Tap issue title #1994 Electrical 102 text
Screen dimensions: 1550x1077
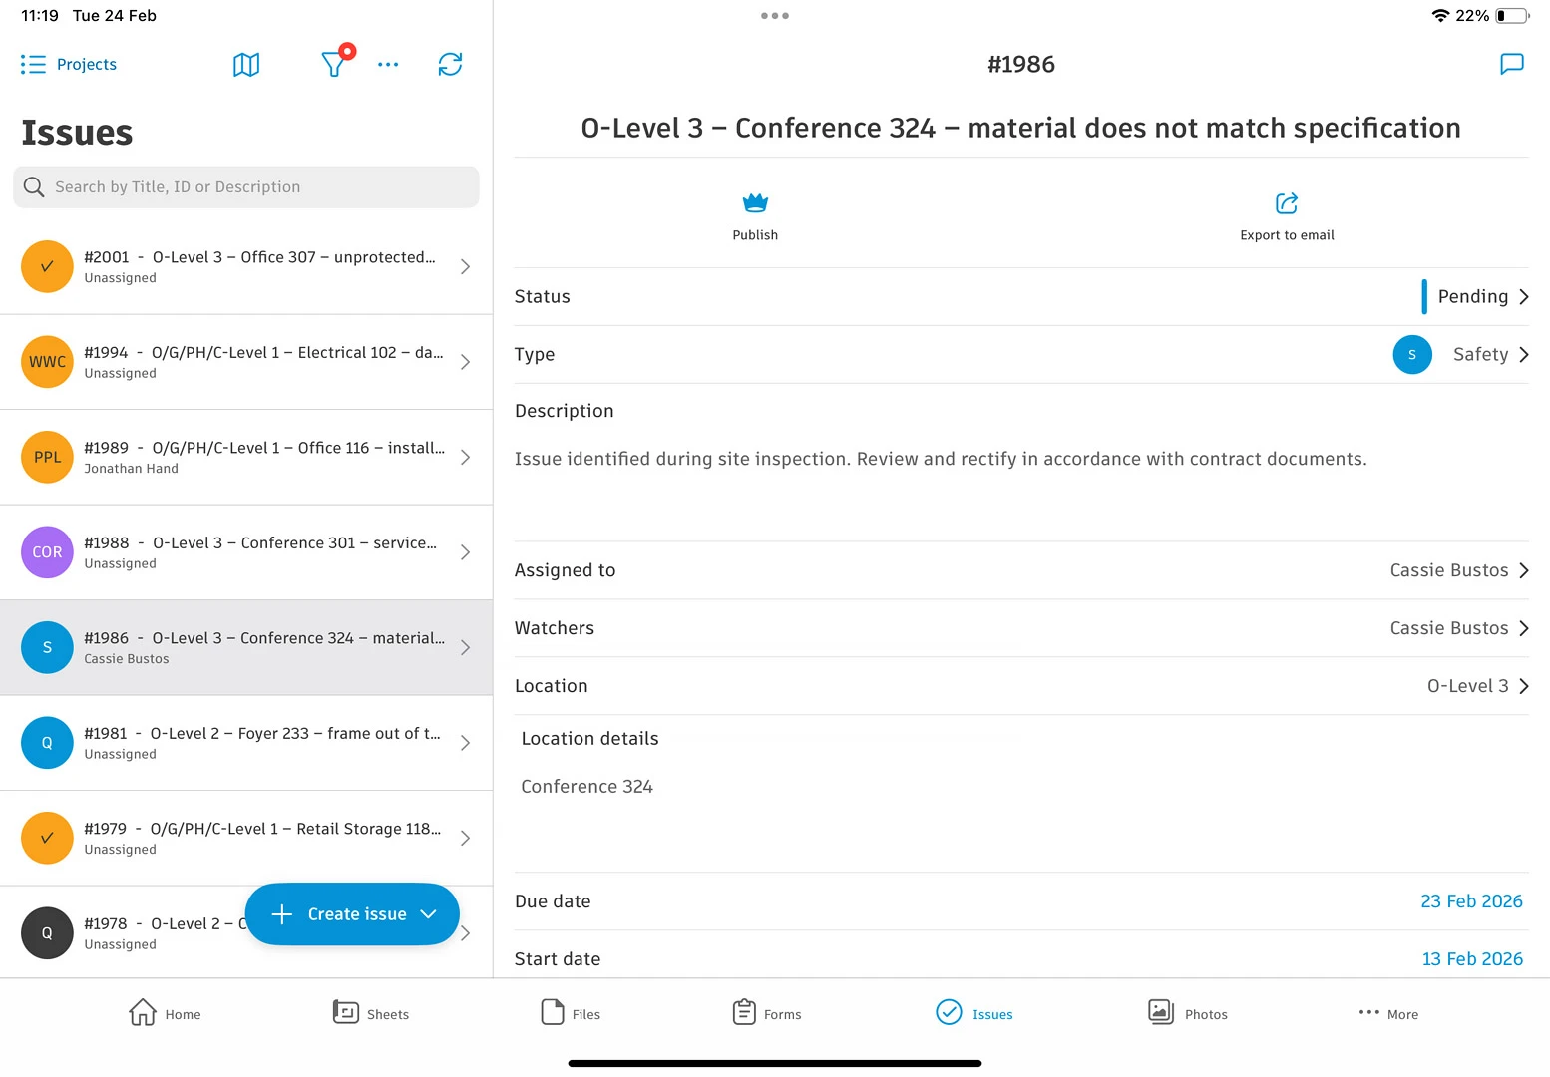click(x=264, y=353)
